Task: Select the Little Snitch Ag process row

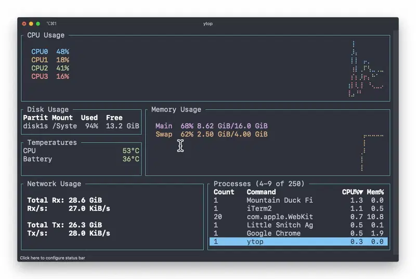Action: click(298, 225)
